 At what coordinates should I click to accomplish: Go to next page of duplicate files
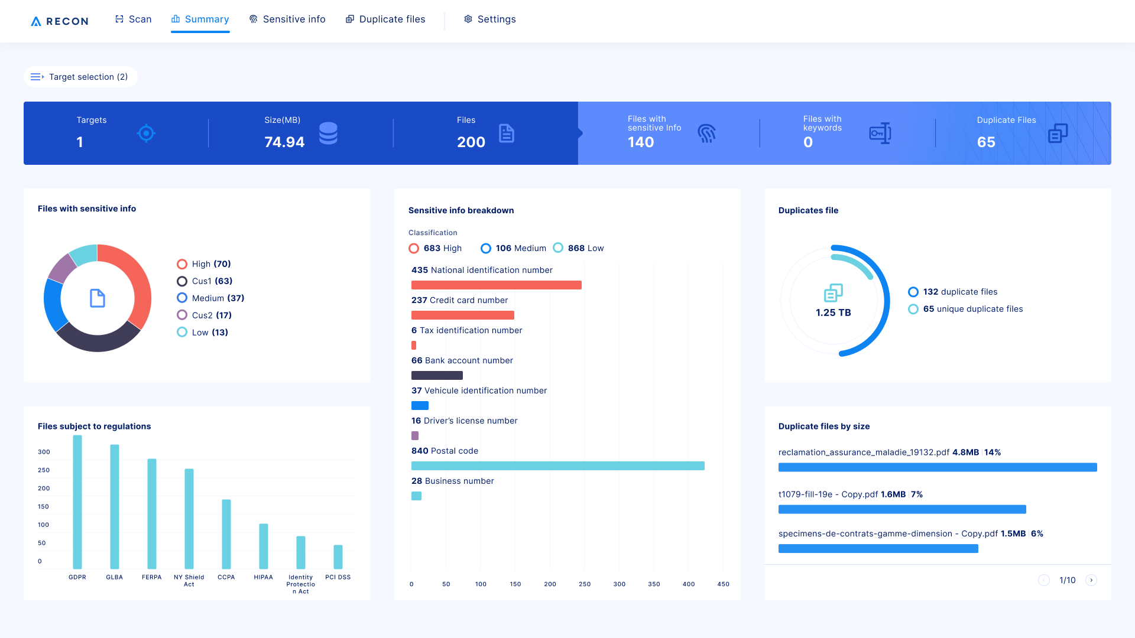pyautogui.click(x=1091, y=580)
